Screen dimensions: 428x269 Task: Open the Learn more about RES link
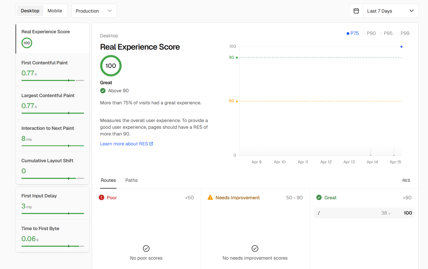(124, 144)
